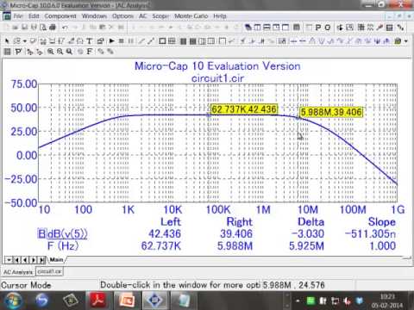414x310 pixels.
Task: Click the third magnifier zoom icon
Action: (x=69, y=52)
